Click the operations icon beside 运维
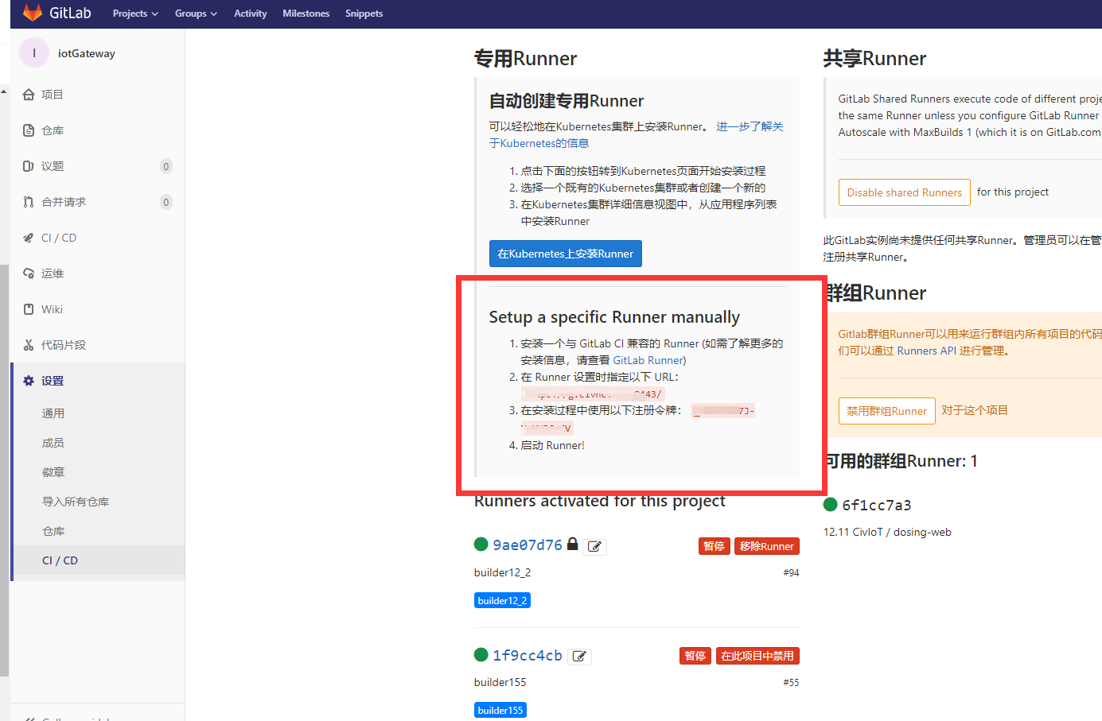This screenshot has height=721, width=1102. (x=29, y=273)
